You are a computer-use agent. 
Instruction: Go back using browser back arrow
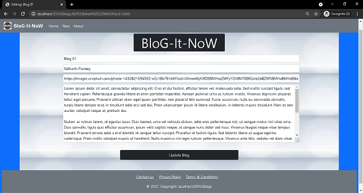6,14
